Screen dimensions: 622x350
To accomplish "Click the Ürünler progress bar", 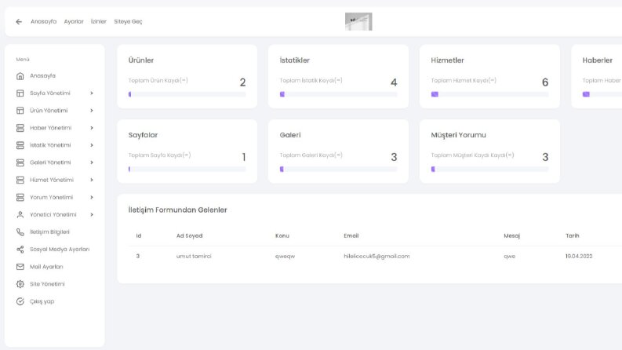I will [187, 94].
